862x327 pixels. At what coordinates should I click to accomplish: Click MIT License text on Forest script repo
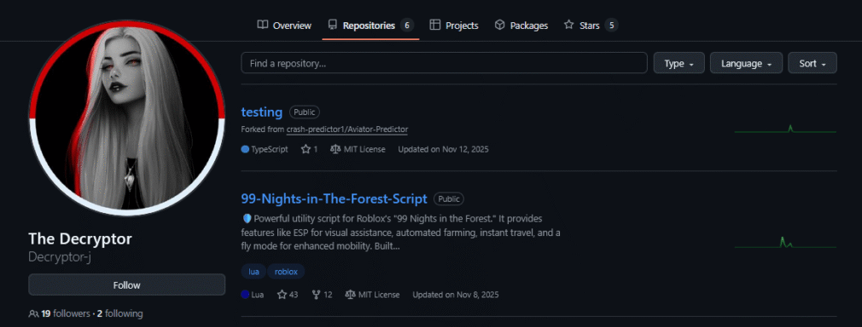click(x=379, y=295)
